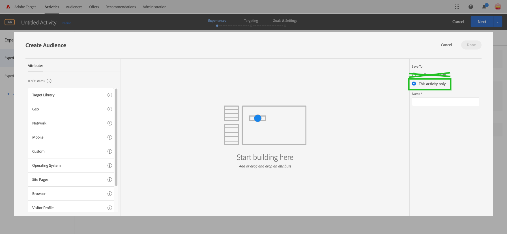The height and width of the screenshot is (234, 507).
Task: Click the Adobe logo icon
Action: 8,7
